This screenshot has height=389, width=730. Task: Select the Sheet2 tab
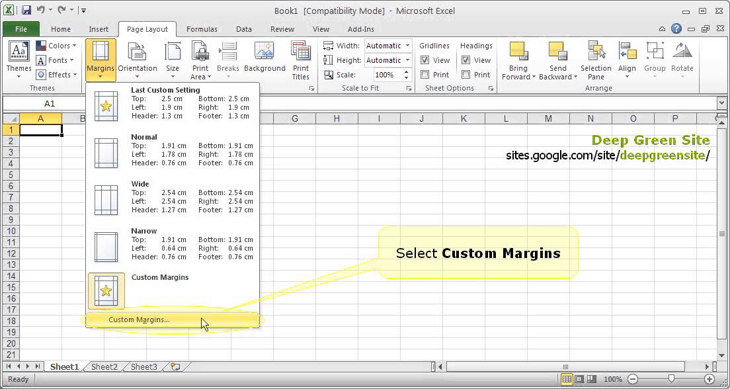[x=104, y=367]
